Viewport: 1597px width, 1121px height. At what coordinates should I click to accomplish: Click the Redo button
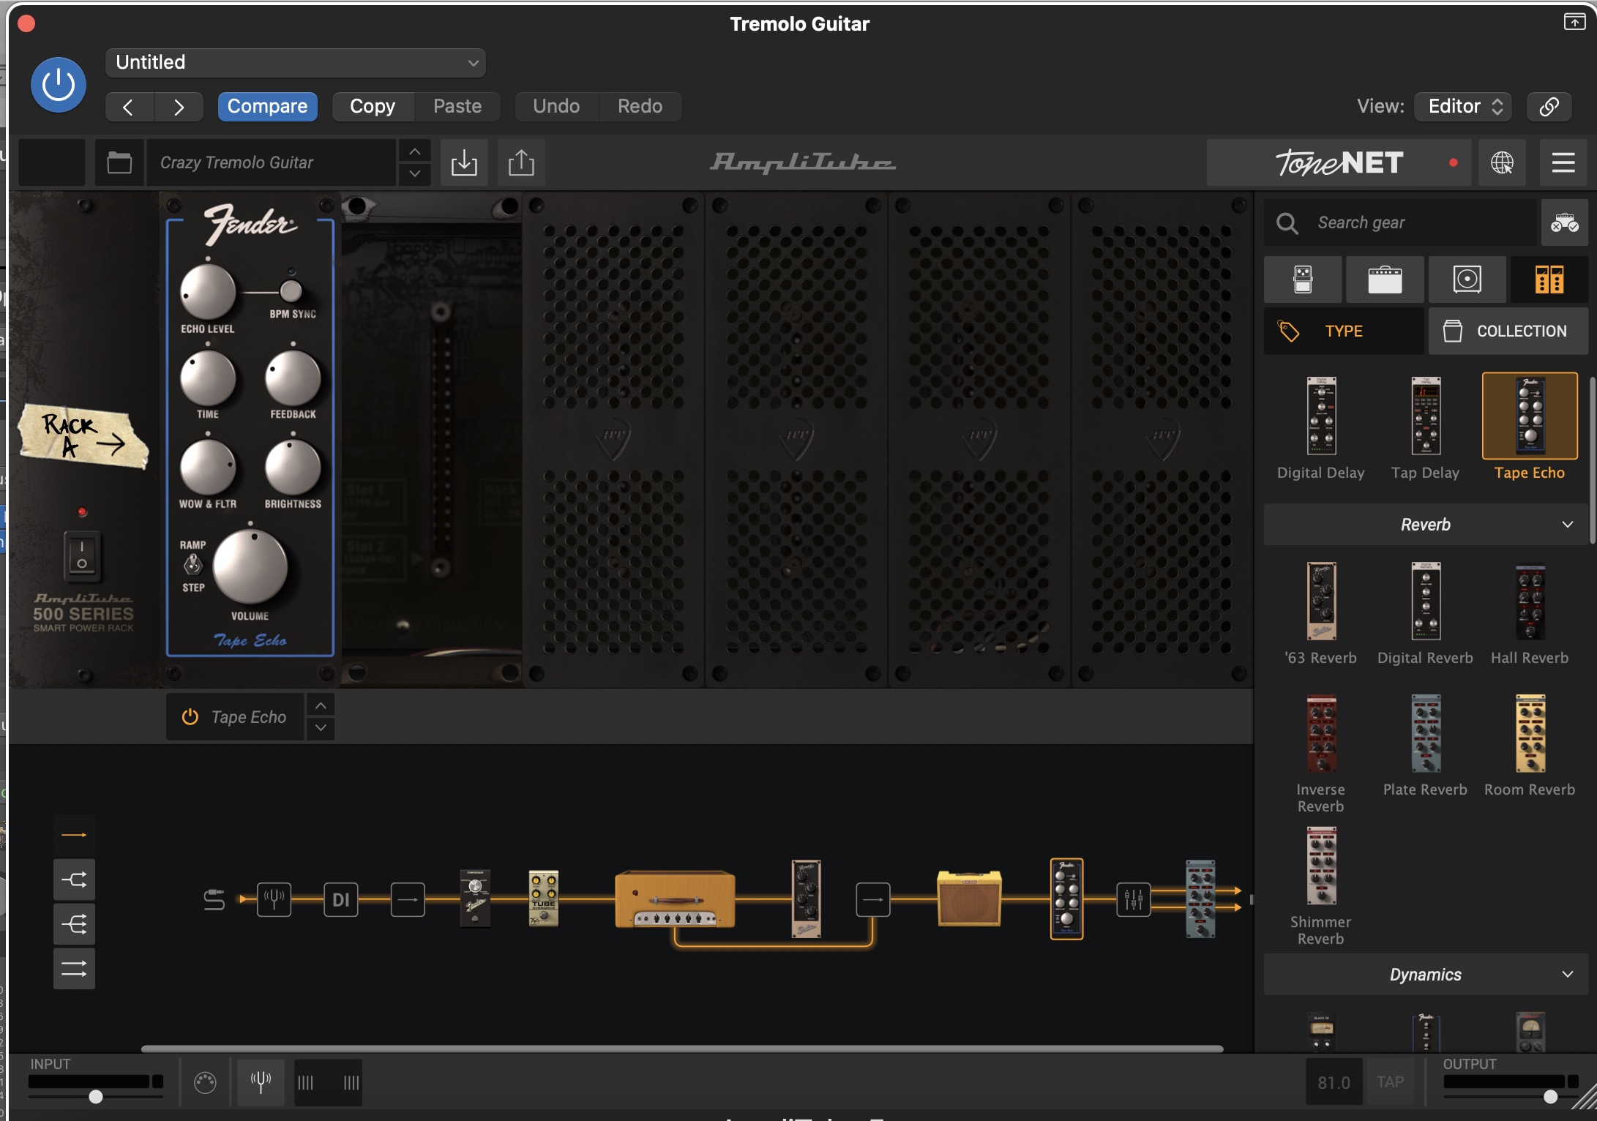point(640,107)
